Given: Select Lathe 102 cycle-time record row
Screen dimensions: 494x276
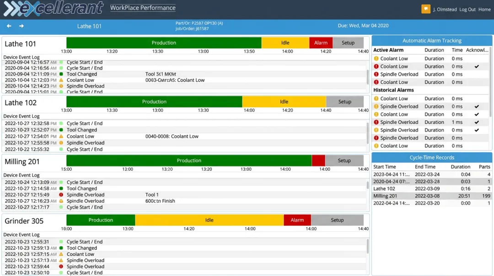Looking at the screenshot, I should (x=432, y=189).
